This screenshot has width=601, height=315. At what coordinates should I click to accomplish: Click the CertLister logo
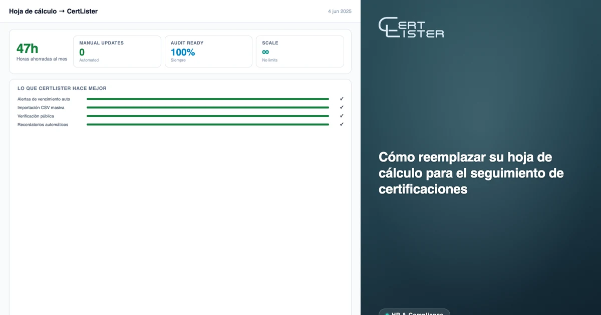411,28
